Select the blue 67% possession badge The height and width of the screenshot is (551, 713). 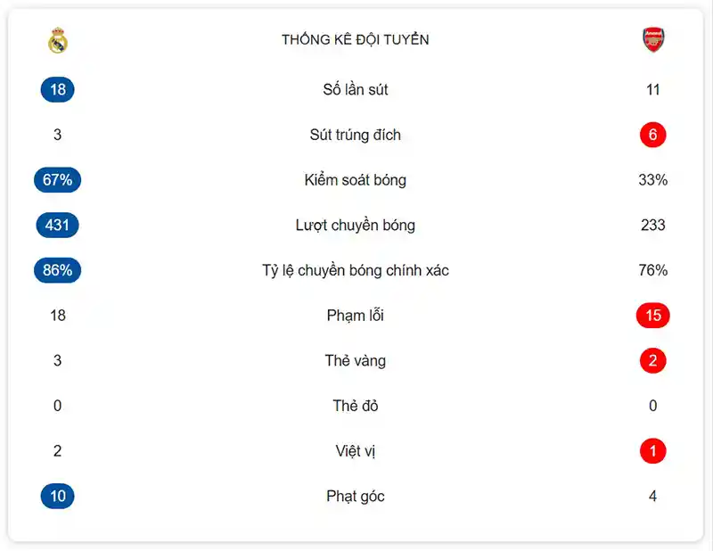coord(58,180)
